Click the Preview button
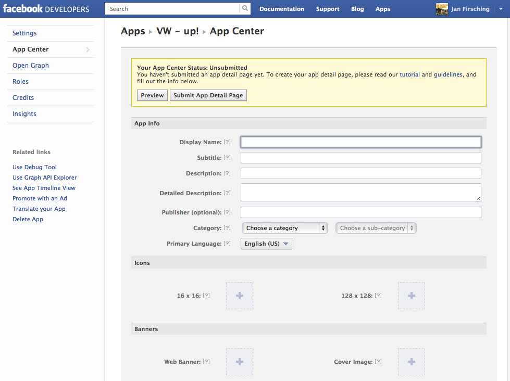 point(152,95)
